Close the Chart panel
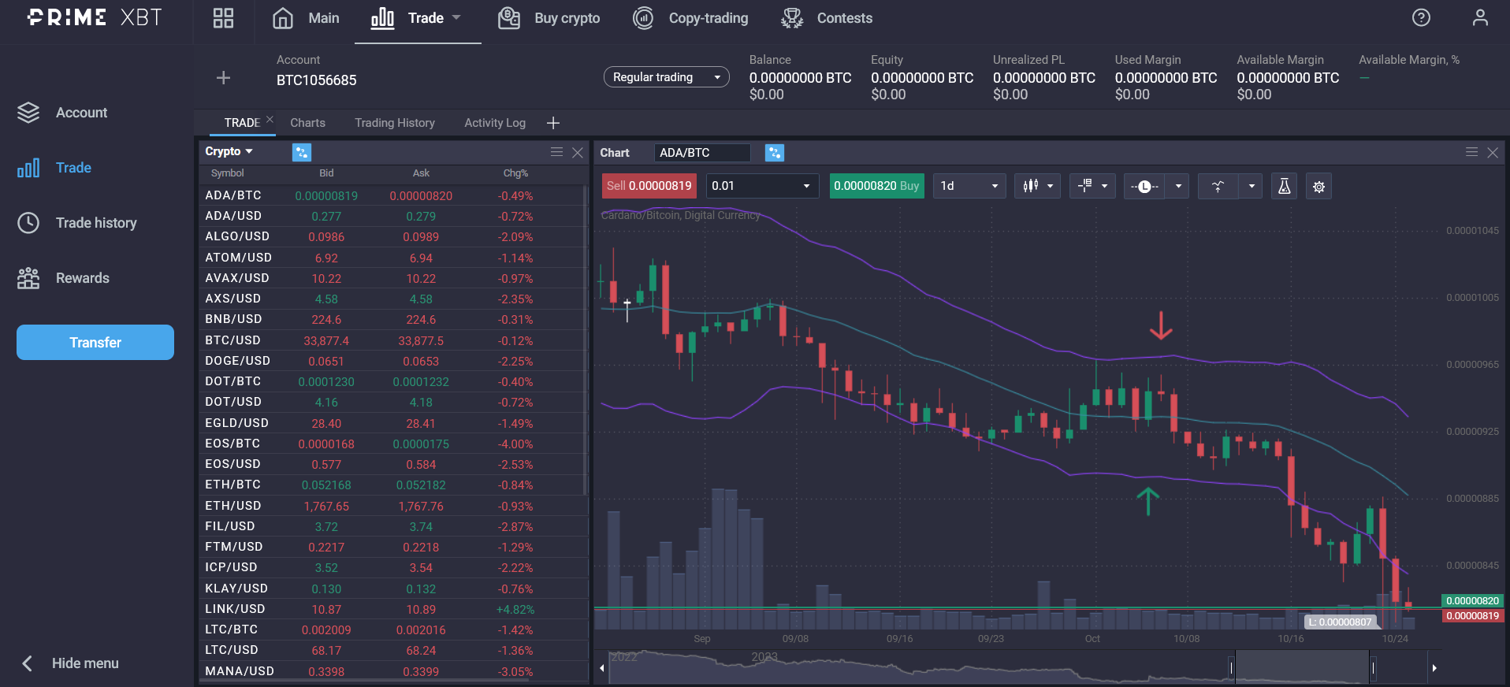Image resolution: width=1510 pixels, height=687 pixels. click(1493, 152)
